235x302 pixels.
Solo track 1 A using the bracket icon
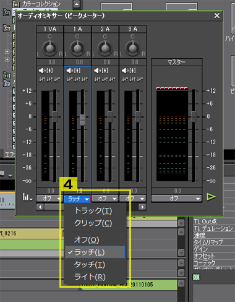click(x=77, y=71)
